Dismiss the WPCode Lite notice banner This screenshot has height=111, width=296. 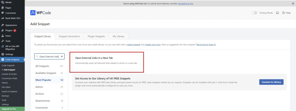(293, 3)
